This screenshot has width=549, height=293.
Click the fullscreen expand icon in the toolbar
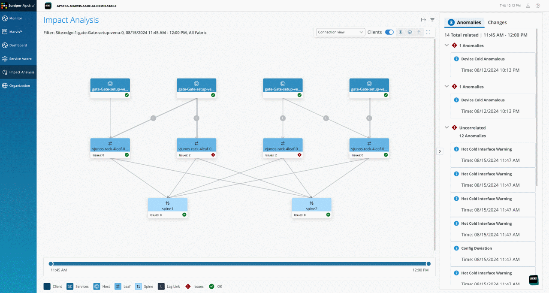tap(428, 32)
